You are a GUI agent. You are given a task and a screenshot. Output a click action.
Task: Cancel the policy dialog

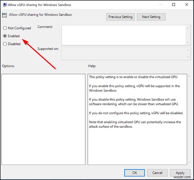pos(157,173)
